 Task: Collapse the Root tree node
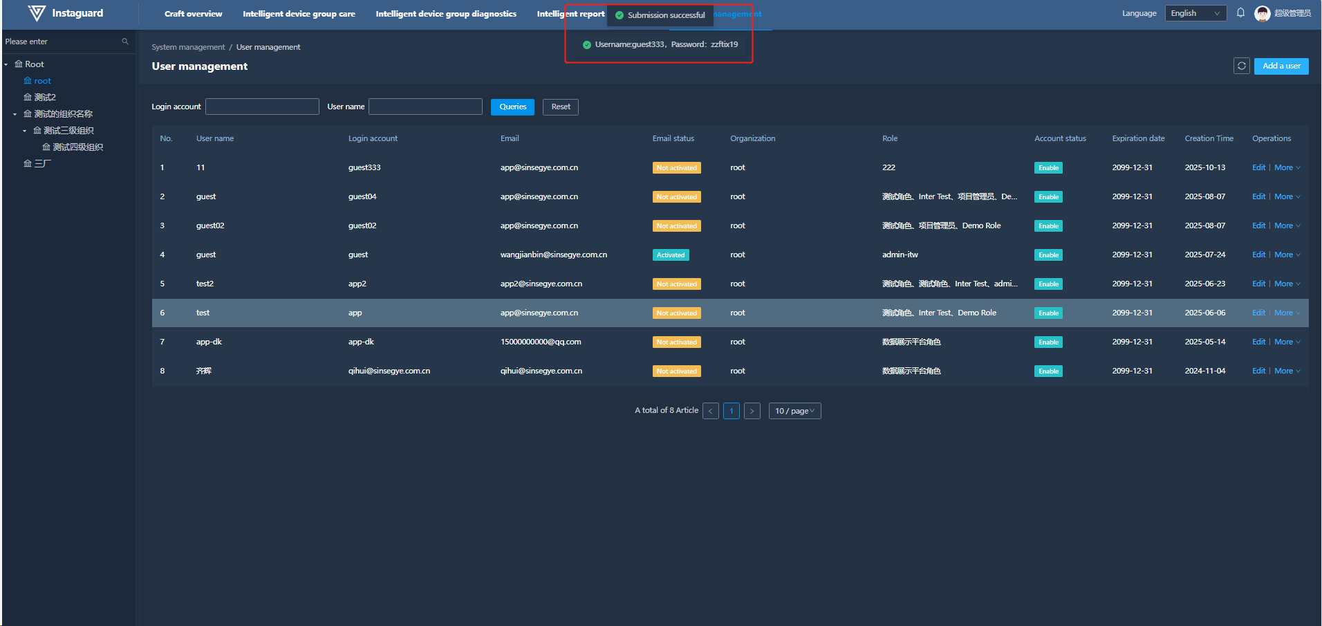(6, 65)
